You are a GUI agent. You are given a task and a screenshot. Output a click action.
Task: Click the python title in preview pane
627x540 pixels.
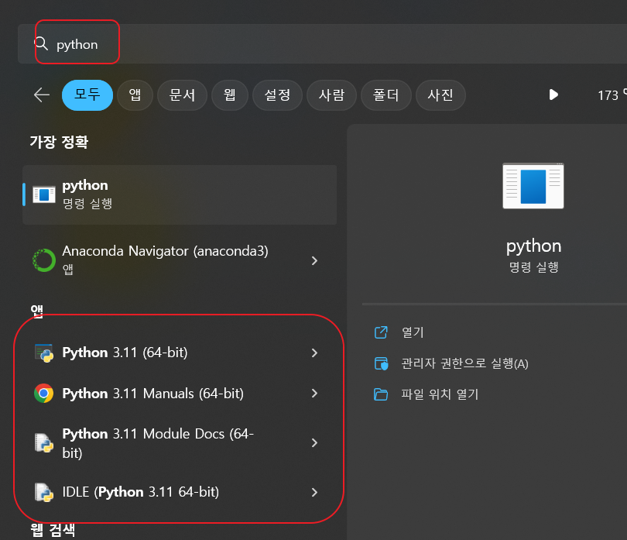coord(533,246)
